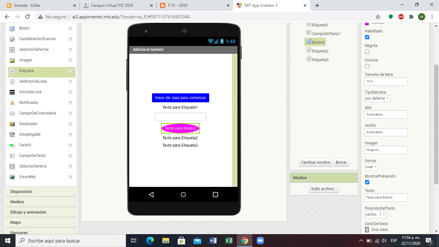Edit the Texto property field
Screen dimensions: 439x247
coord(386,197)
